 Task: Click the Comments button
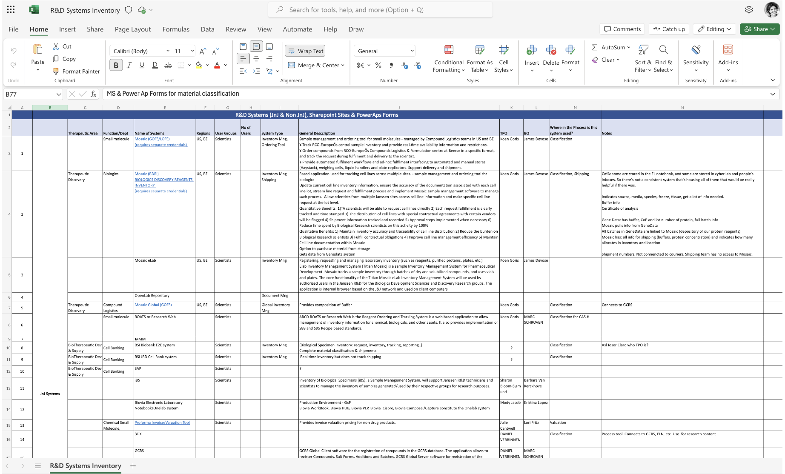coord(622,29)
